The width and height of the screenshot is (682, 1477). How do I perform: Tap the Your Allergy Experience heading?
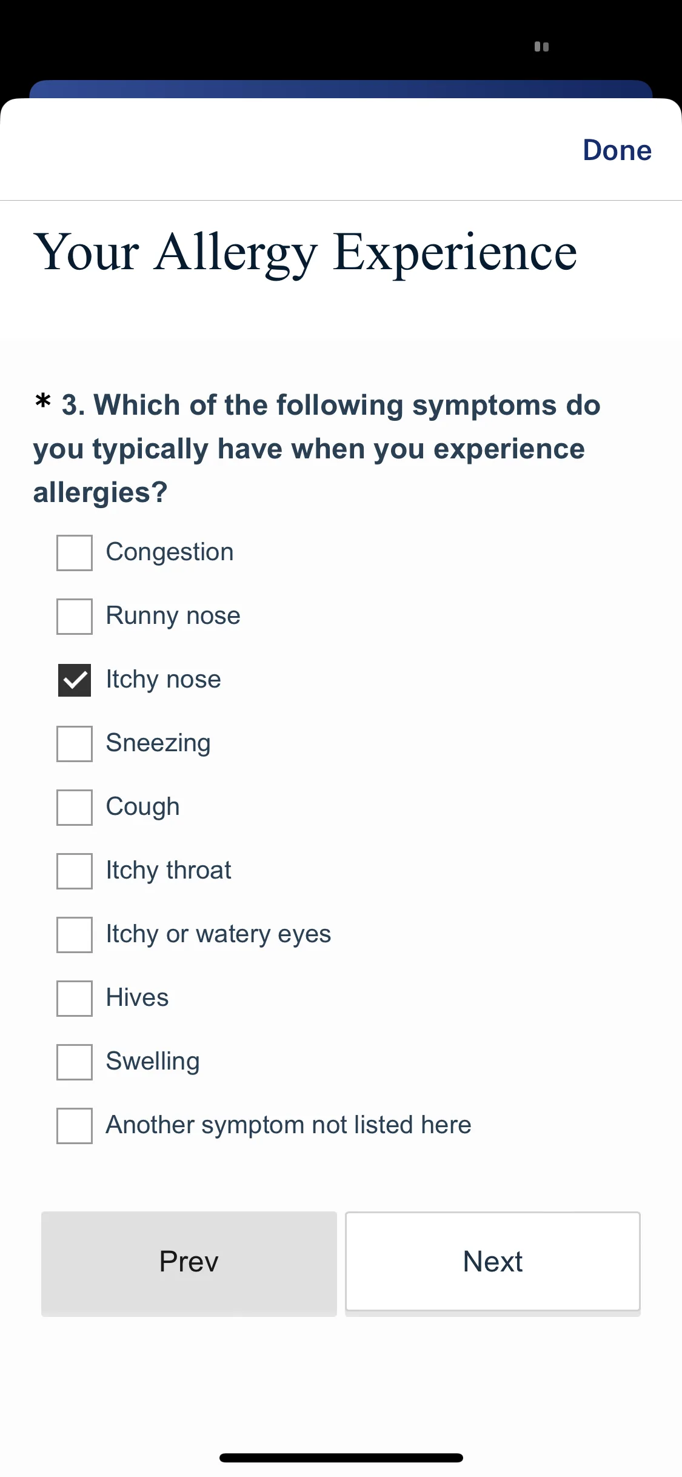[305, 253]
